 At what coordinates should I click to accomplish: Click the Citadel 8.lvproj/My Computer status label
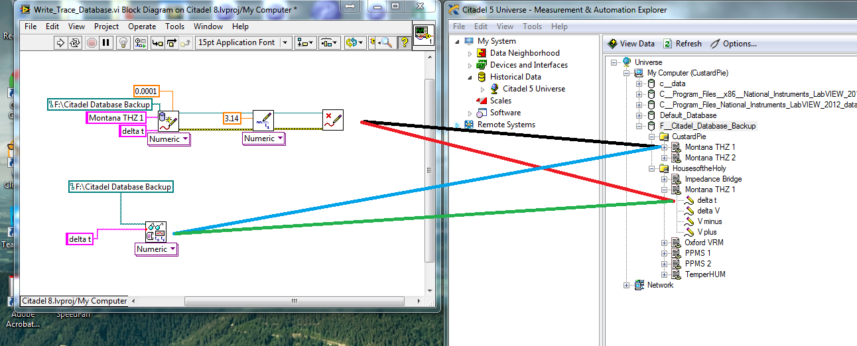coord(74,301)
